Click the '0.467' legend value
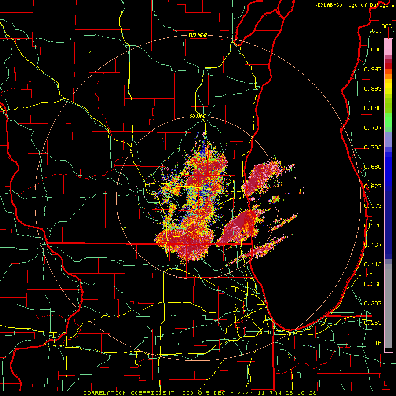 [373, 245]
